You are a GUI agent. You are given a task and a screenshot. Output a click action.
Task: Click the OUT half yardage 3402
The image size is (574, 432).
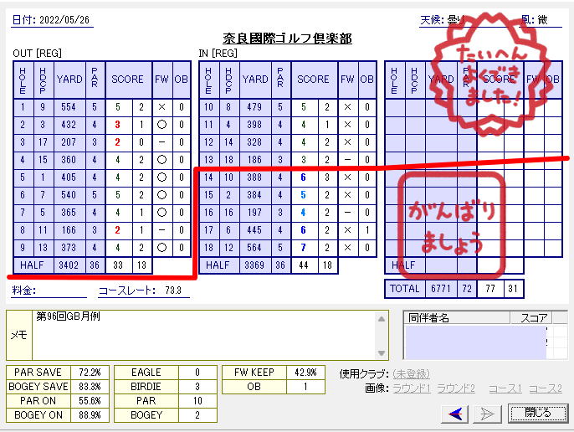pyautogui.click(x=69, y=265)
